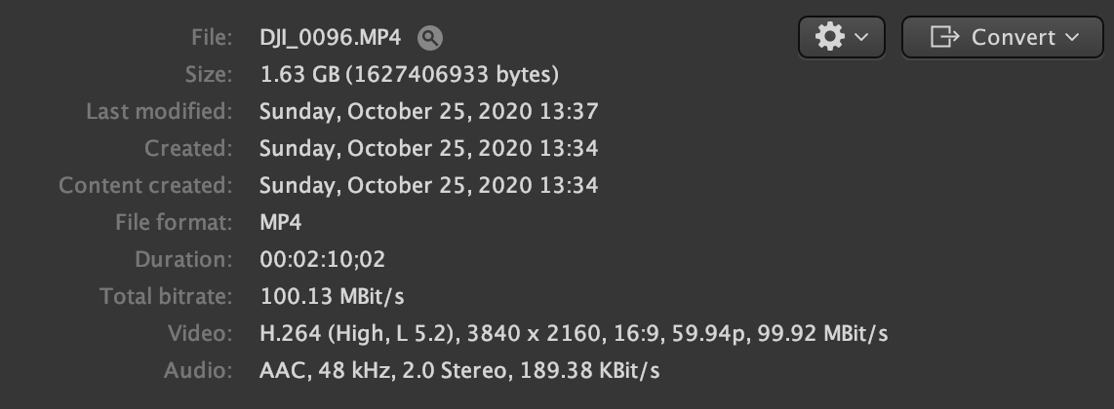Viewport: 1114px width, 409px height.
Task: Open the gear settings dropdown
Action: coord(842,37)
